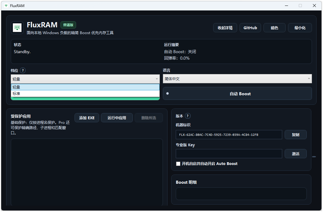The width and height of the screenshot is (323, 212).
Task: Click the 普通版 edition badge
Action: pos(68,25)
